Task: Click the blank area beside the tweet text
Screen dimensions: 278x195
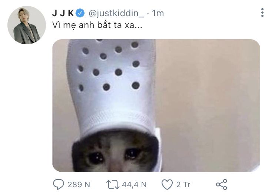Action: (200, 25)
